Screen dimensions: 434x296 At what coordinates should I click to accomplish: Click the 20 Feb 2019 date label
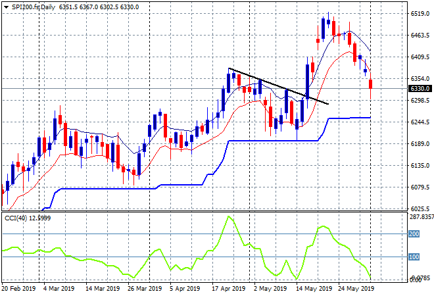click(18, 289)
